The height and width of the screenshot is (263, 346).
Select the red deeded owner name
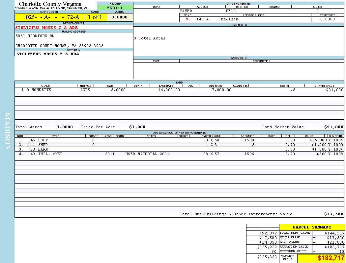coord(46,28)
